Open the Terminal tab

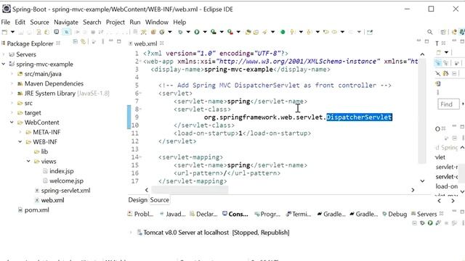point(299,214)
